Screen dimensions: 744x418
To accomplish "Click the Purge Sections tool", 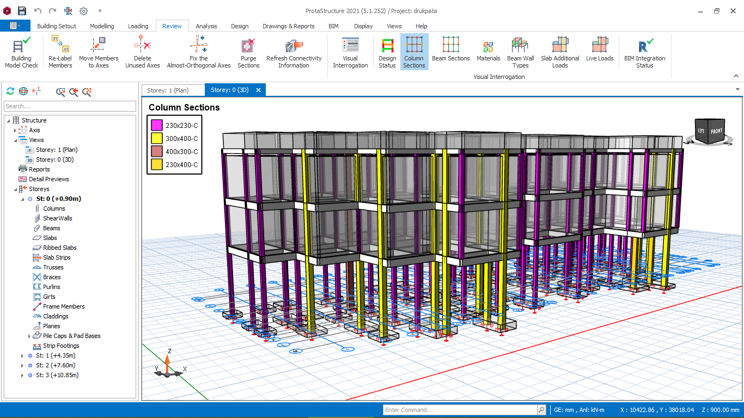I will tap(248, 53).
